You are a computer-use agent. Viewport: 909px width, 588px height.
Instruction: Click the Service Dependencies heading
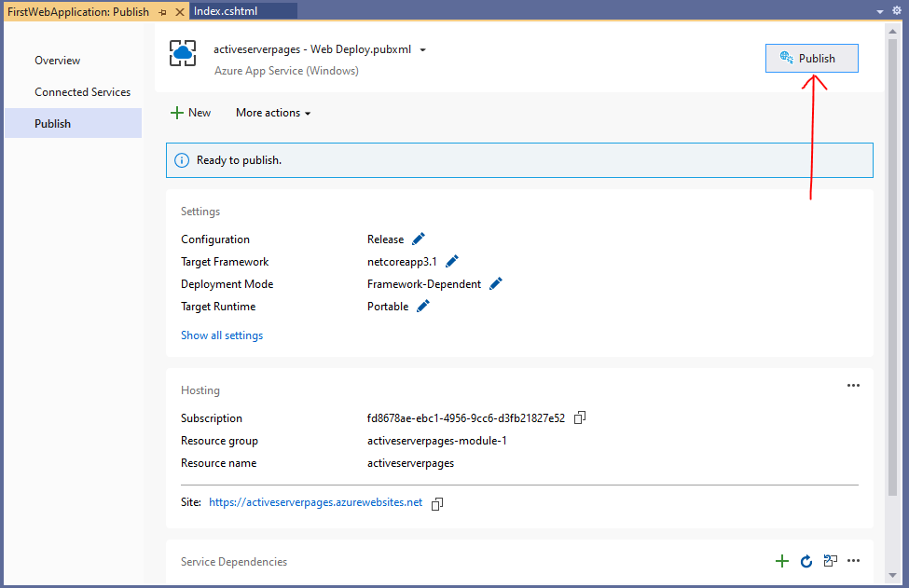234,561
